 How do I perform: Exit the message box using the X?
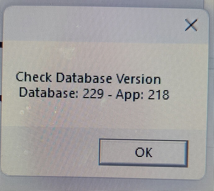pyautogui.click(x=191, y=25)
